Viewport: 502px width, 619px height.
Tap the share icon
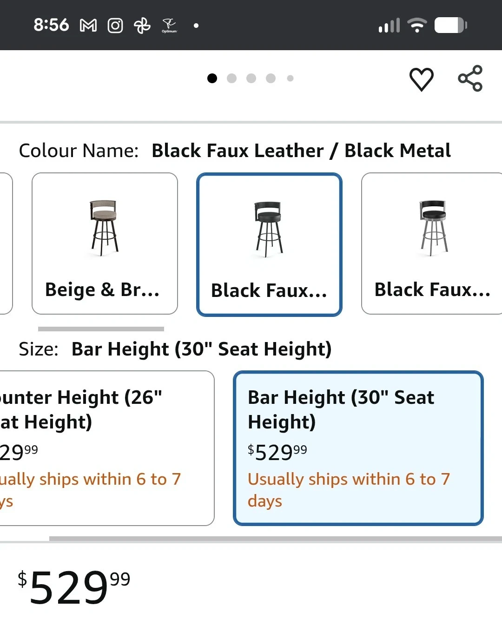470,79
